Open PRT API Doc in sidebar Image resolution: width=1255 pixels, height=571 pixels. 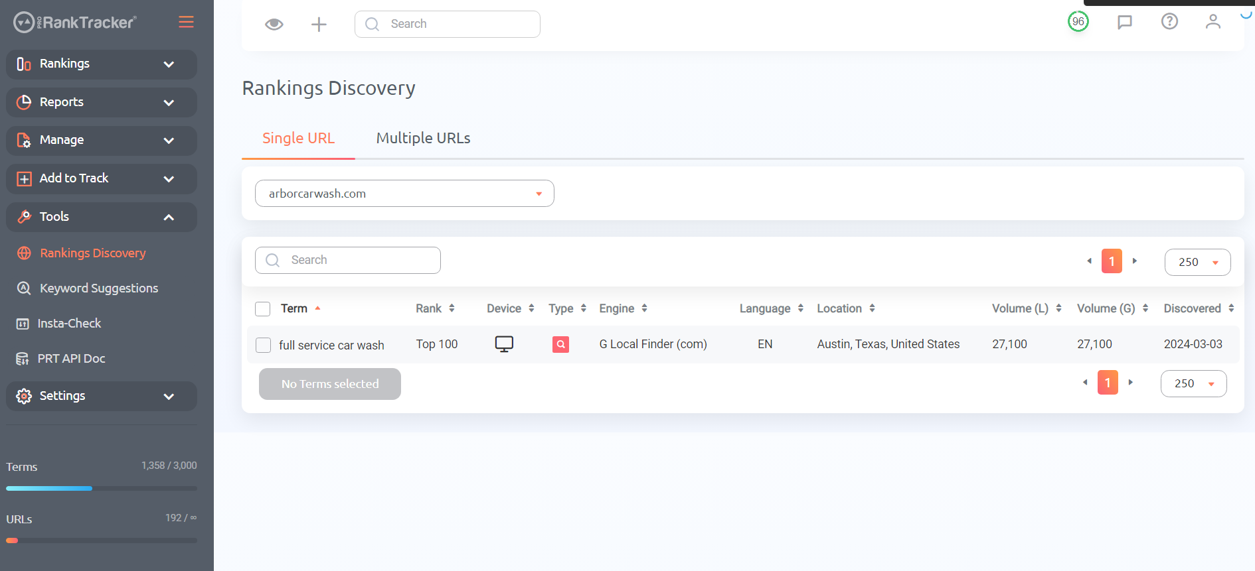71,359
